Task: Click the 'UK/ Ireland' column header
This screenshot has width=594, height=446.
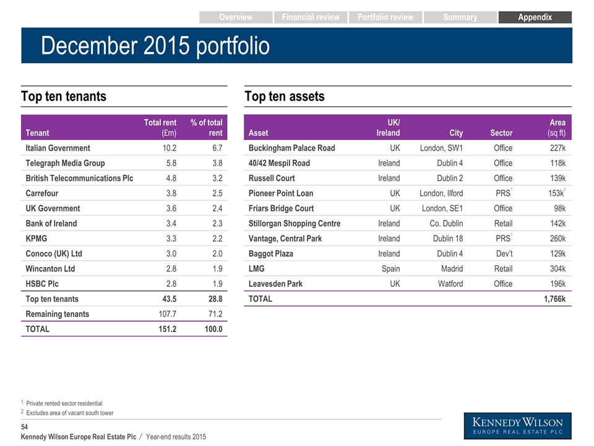Action: click(388, 128)
